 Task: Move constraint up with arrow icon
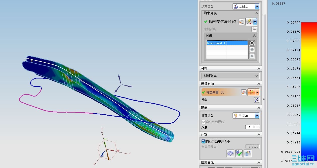tap(252, 49)
